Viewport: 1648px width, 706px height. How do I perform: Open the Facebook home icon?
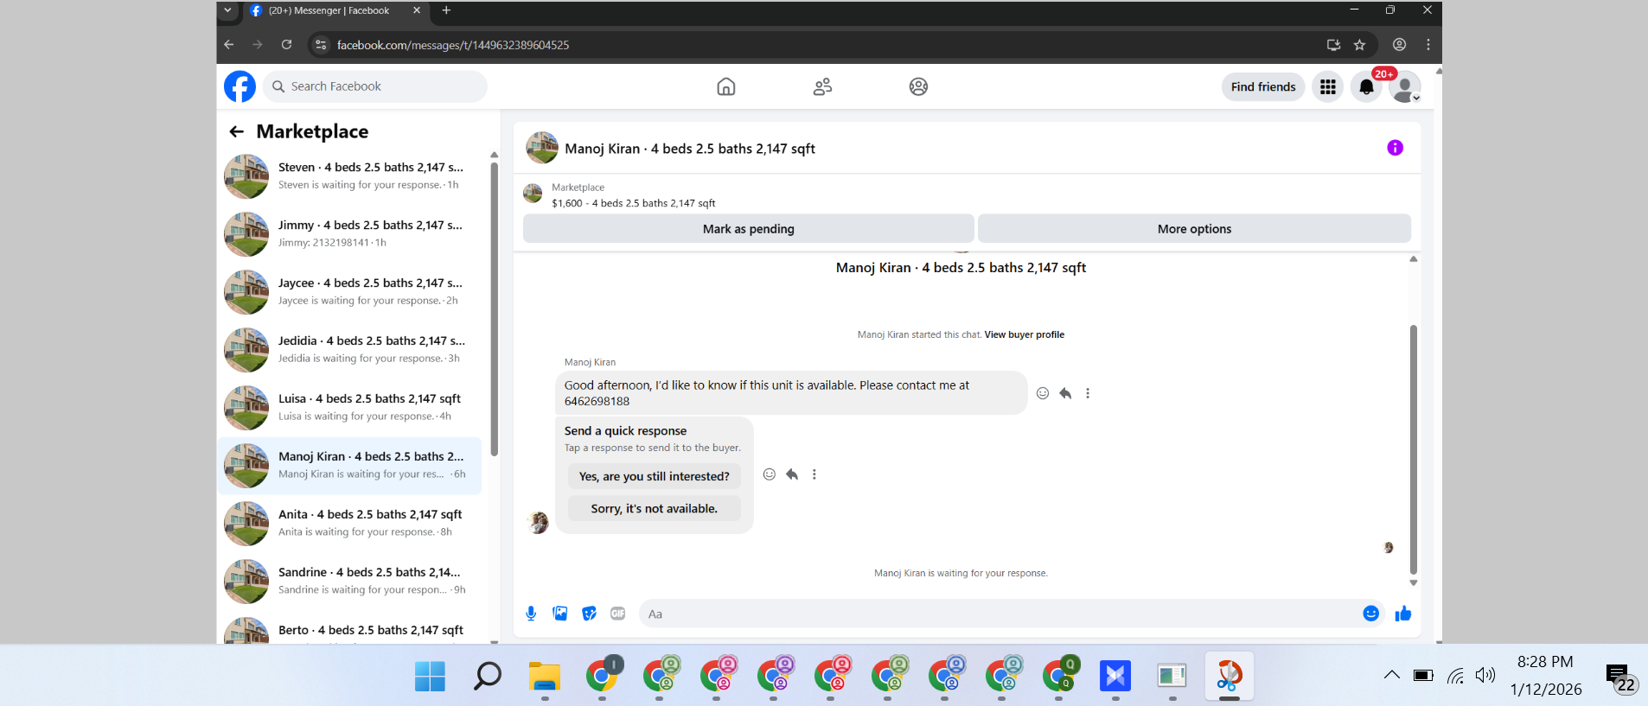click(726, 86)
